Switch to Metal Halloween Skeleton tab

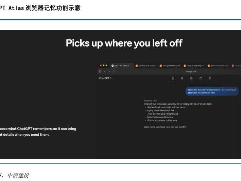pos(218,66)
